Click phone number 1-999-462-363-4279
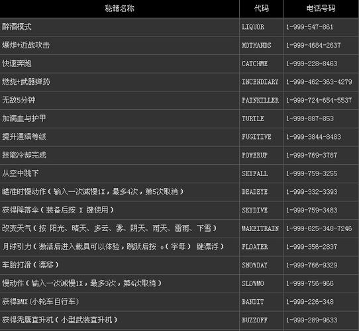 319,82
